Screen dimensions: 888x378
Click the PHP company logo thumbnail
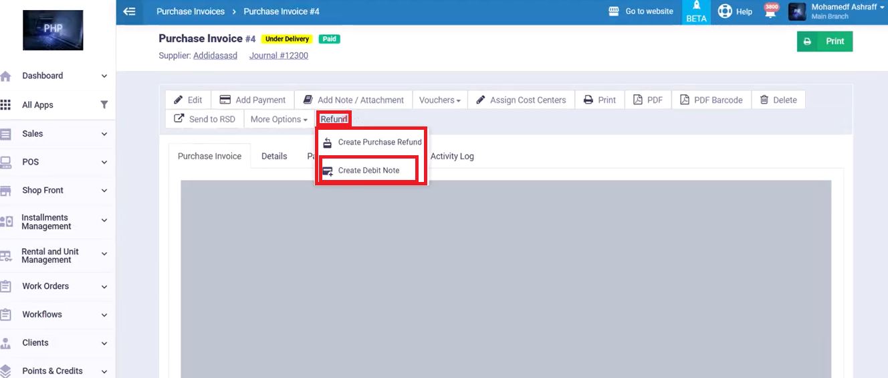pos(53,30)
